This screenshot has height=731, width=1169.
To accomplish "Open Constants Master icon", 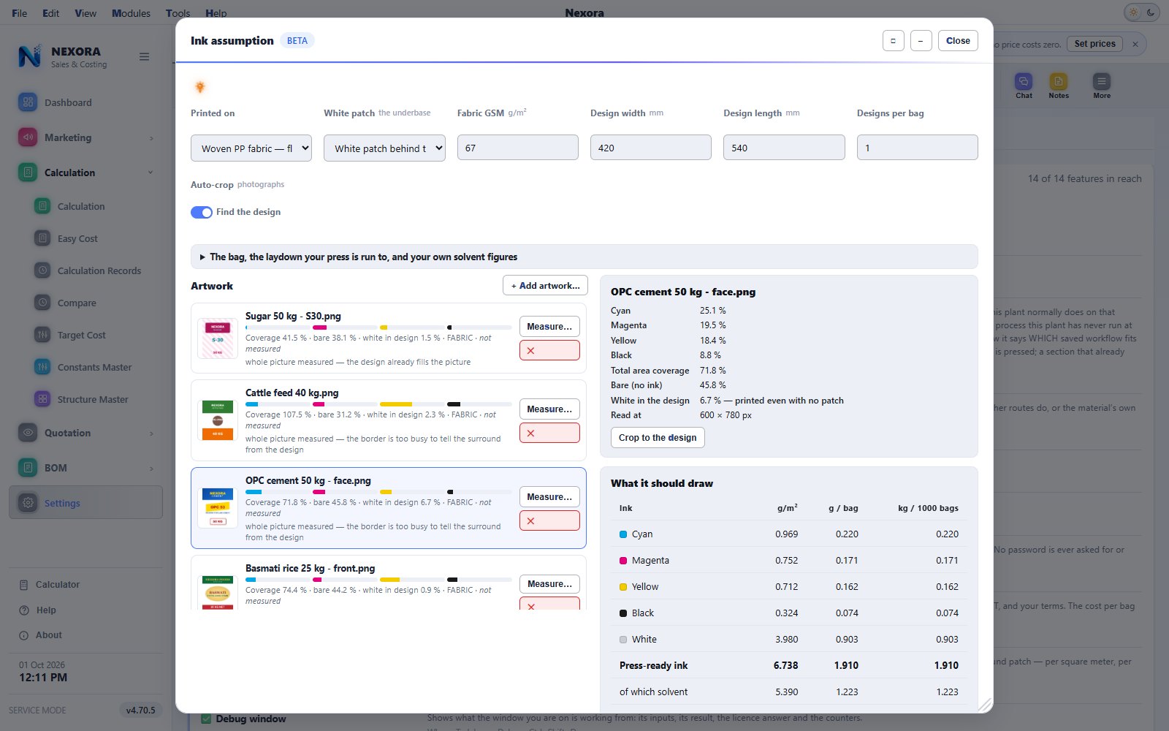I will 42,367.
